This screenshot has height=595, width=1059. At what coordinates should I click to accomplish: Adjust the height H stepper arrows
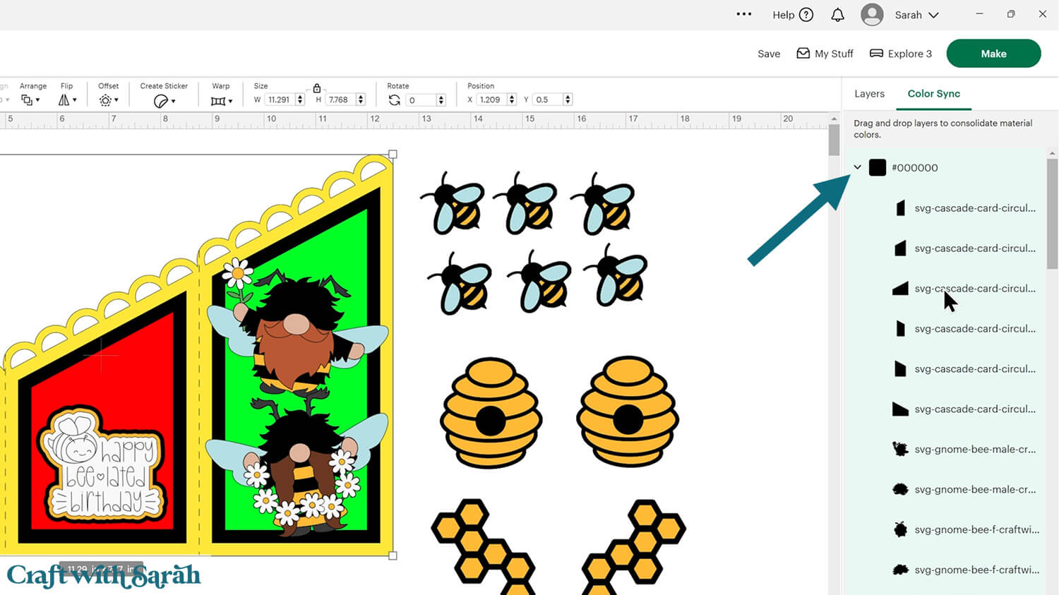361,100
